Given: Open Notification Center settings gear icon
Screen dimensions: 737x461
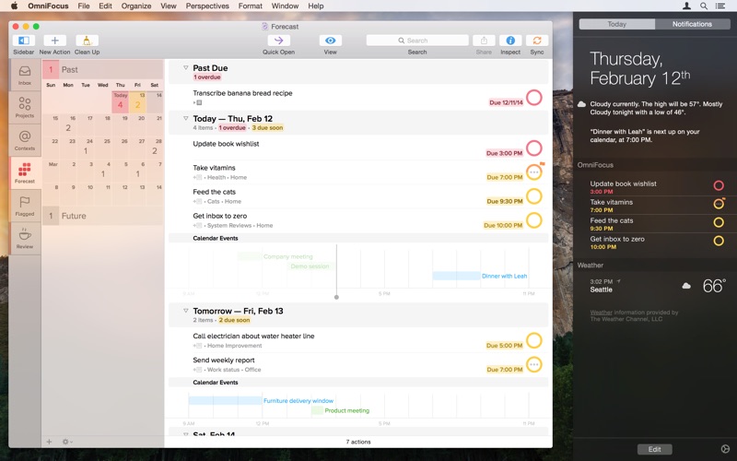Looking at the screenshot, I should [725, 449].
